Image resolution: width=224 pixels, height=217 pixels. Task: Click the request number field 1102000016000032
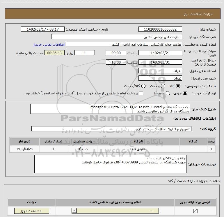pos(160,29)
